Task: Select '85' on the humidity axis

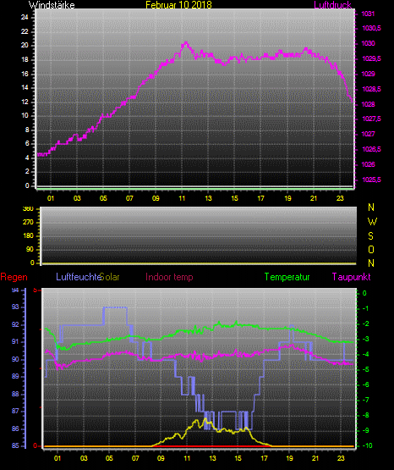Action: (x=15, y=445)
